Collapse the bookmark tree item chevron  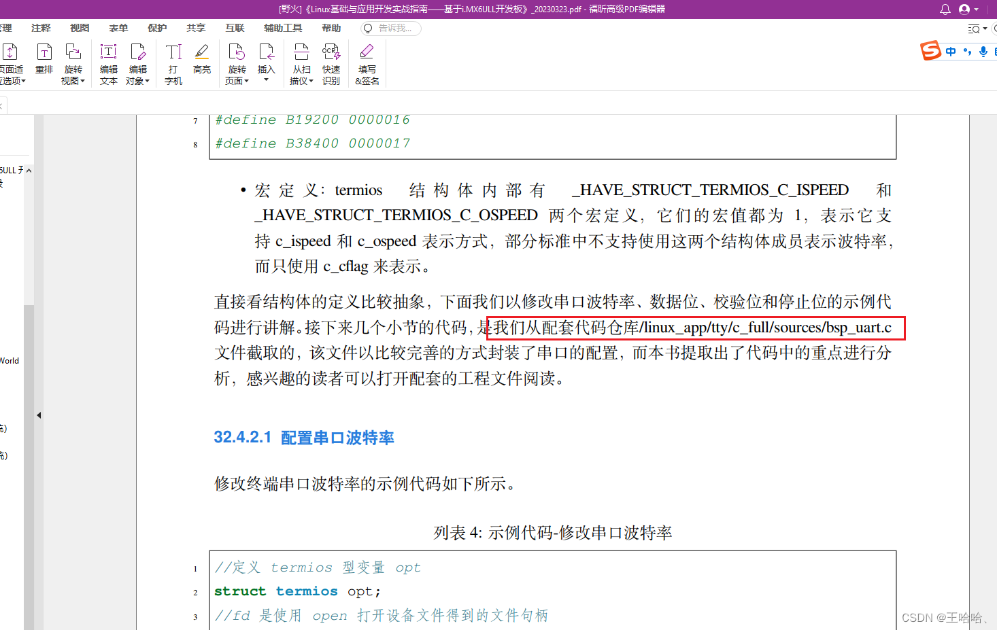pos(29,171)
